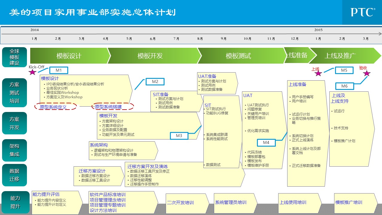Click the 方案开发 row label
The width and height of the screenshot is (382, 215).
pyautogui.click(x=14, y=123)
